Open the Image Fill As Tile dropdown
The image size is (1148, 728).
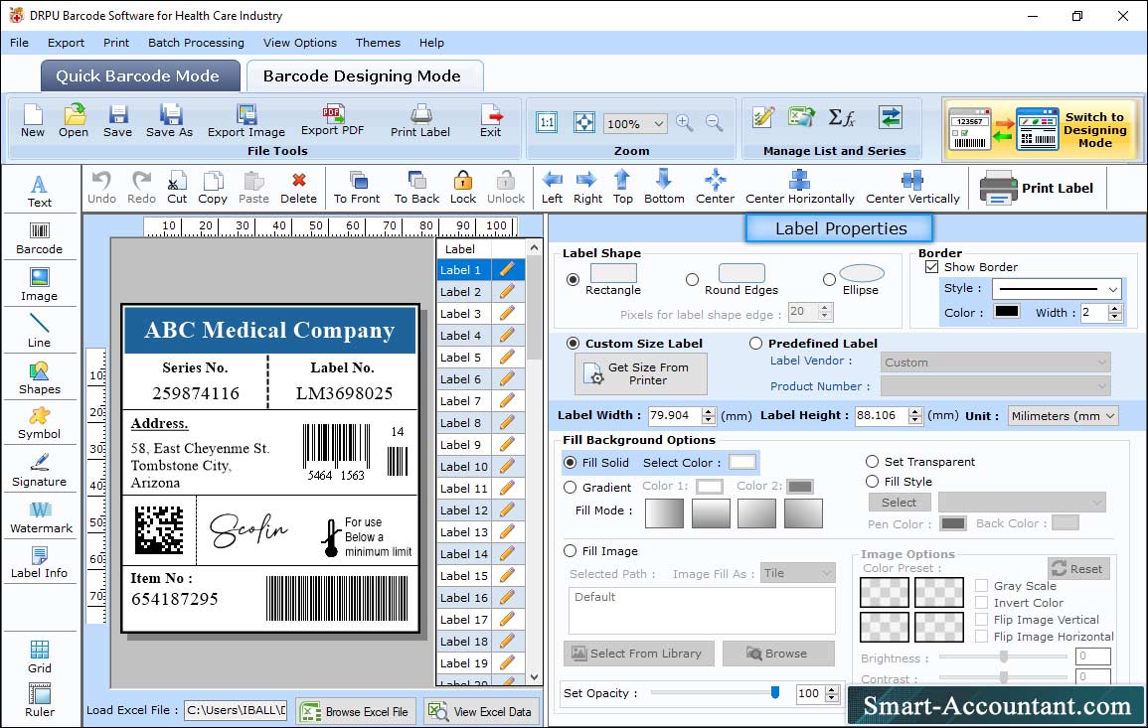tap(798, 573)
